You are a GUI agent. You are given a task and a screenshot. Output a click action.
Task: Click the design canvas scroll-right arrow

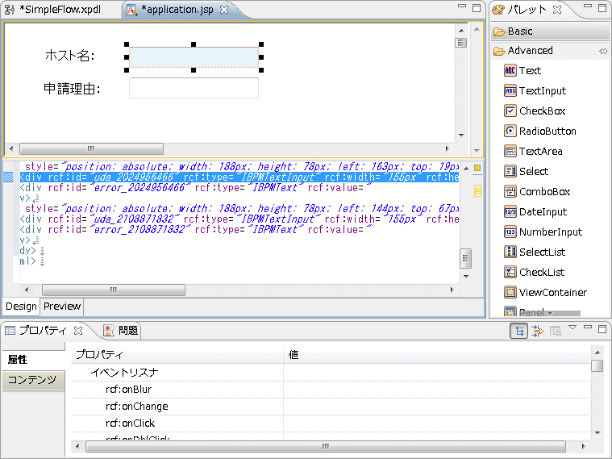[x=448, y=149]
